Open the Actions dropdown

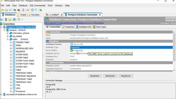coord(171,19)
